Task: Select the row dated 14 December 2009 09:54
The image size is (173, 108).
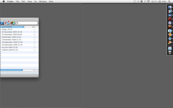Action: click(x=19, y=35)
